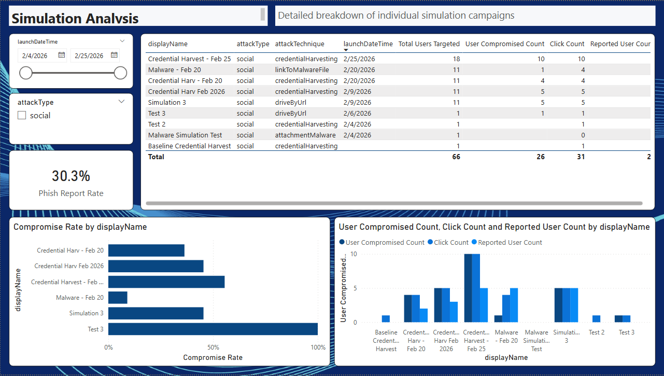Sort the table by Click Count

567,44
